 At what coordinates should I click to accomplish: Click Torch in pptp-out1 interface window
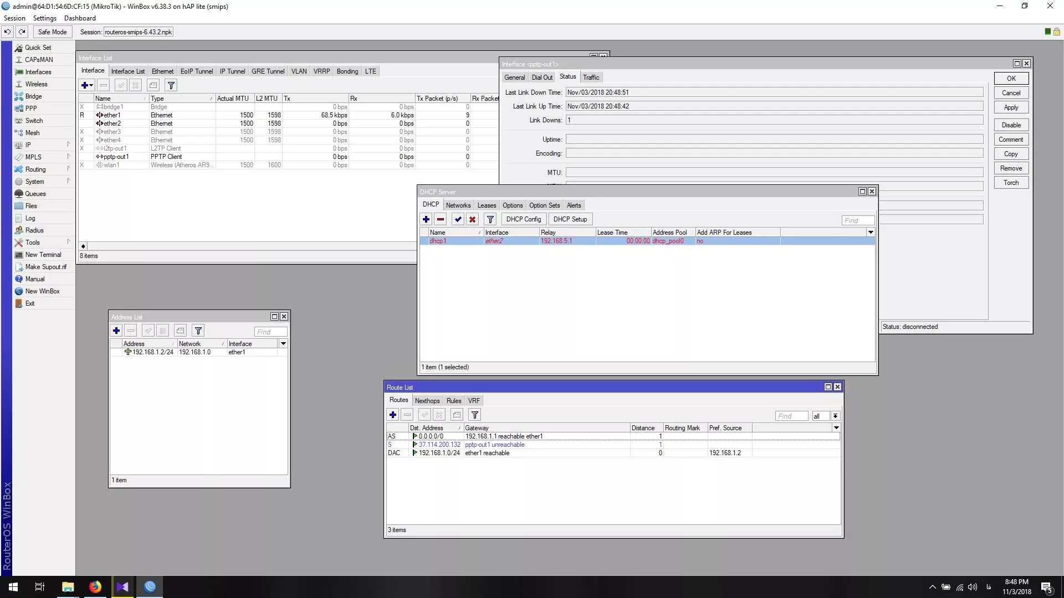tap(1011, 183)
